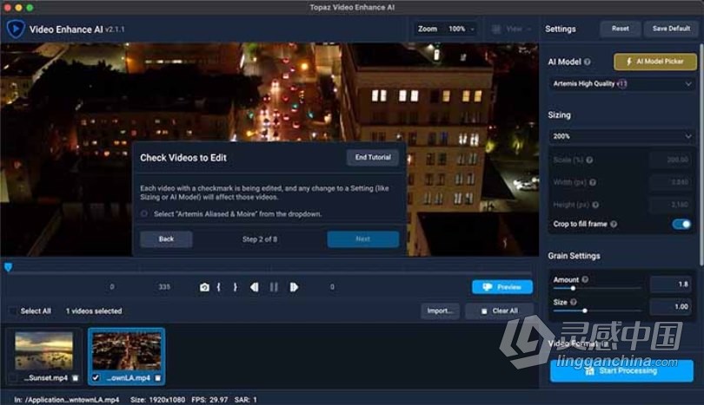Click the "Size: 1920x1080" status text
The height and width of the screenshot is (405, 704).
tap(157, 400)
